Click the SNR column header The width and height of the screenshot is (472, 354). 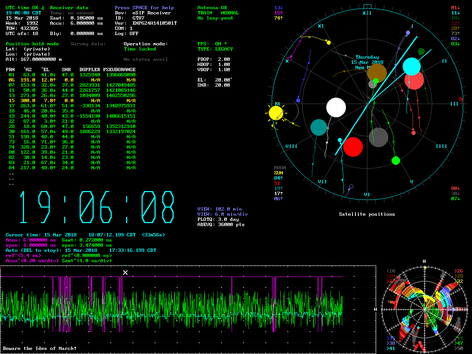[x=66, y=70]
